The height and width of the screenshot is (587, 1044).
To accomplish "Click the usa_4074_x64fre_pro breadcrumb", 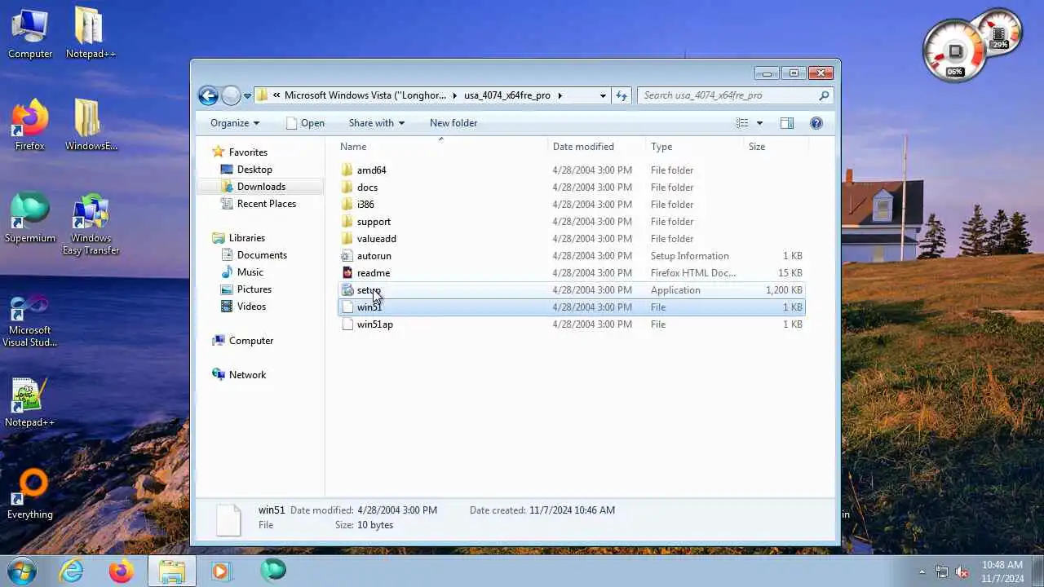I will (x=507, y=95).
